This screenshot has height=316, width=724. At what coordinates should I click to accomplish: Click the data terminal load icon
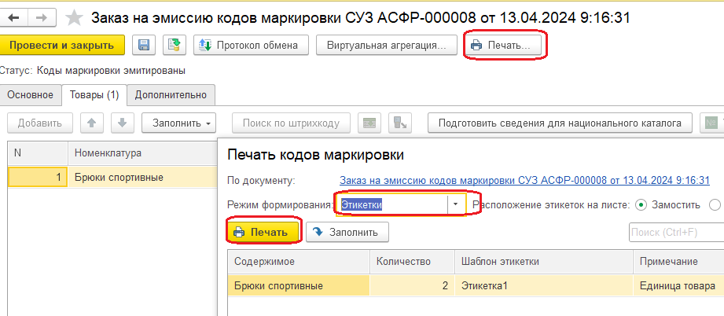coord(400,123)
